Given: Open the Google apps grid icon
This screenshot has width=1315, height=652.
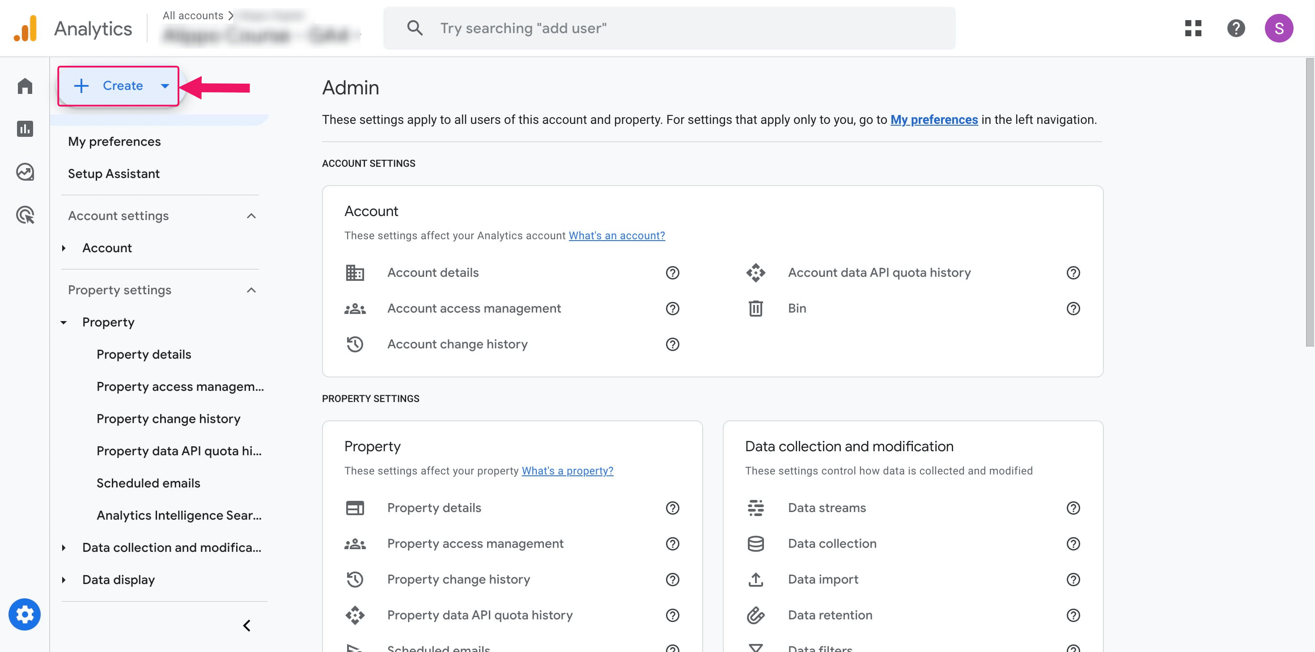Looking at the screenshot, I should [x=1193, y=28].
